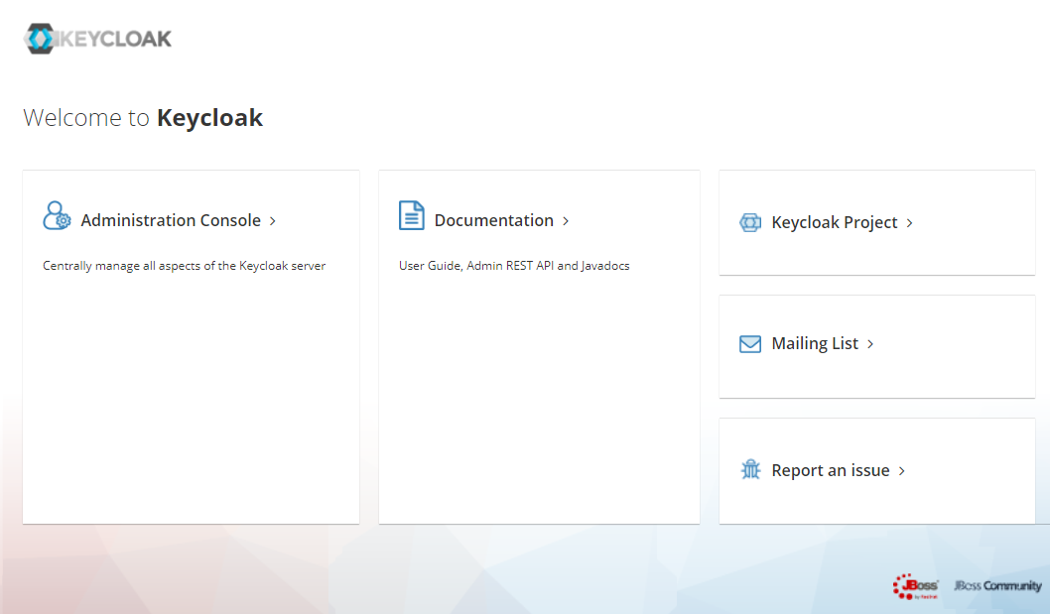
Task: Expand the arrow next to Mailing List
Action: click(x=870, y=343)
